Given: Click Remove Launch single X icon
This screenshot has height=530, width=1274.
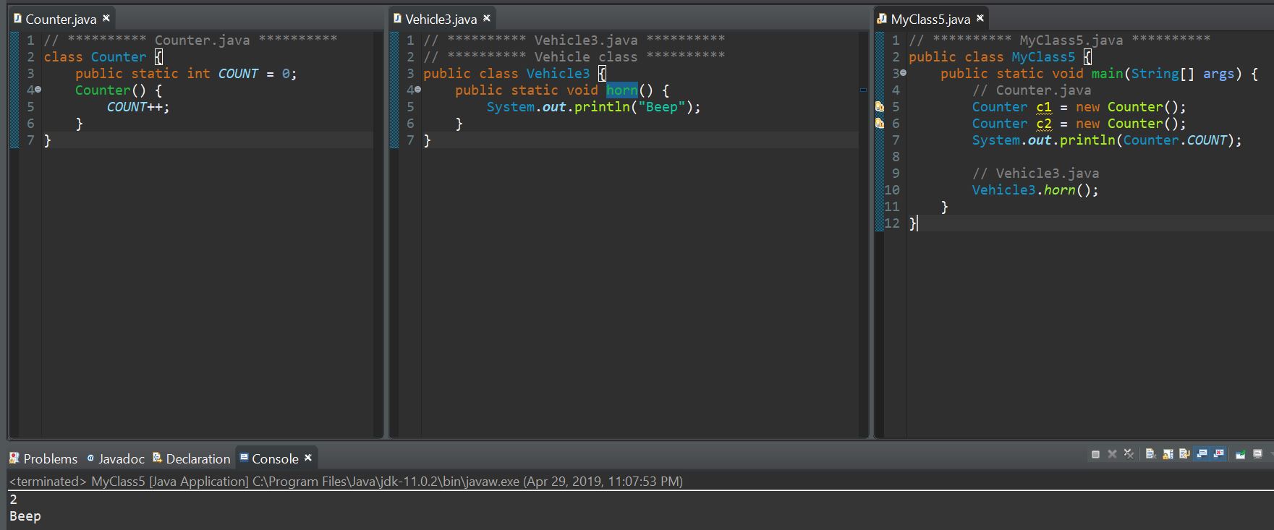Looking at the screenshot, I should (x=1112, y=454).
